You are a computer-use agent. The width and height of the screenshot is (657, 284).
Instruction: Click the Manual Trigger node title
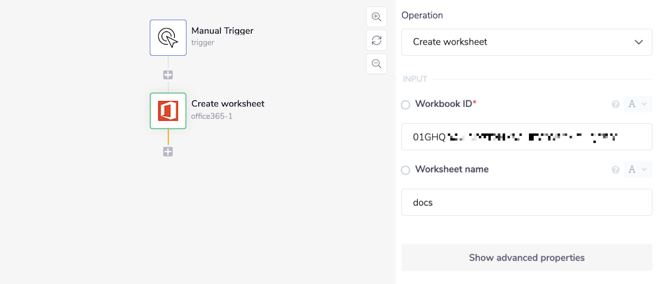[x=222, y=31]
